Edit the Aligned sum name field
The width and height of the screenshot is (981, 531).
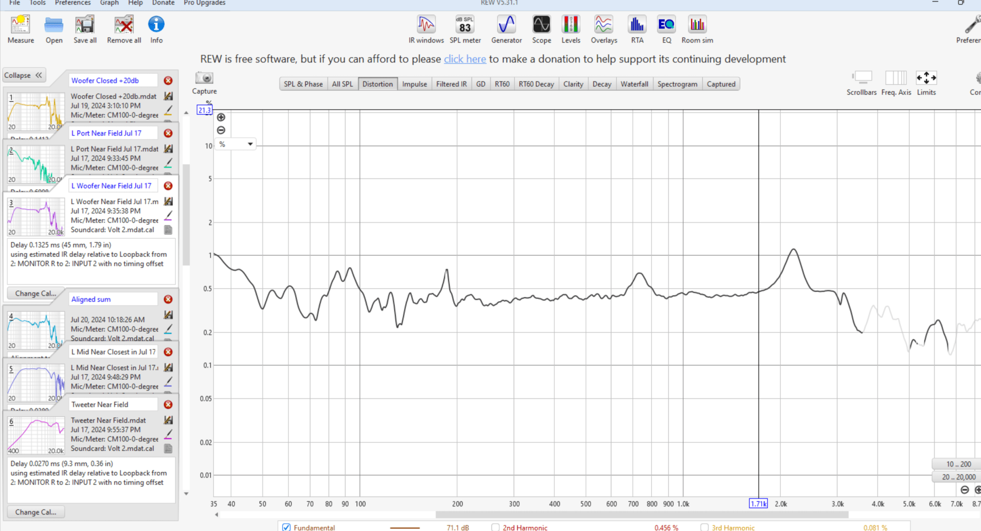113,299
